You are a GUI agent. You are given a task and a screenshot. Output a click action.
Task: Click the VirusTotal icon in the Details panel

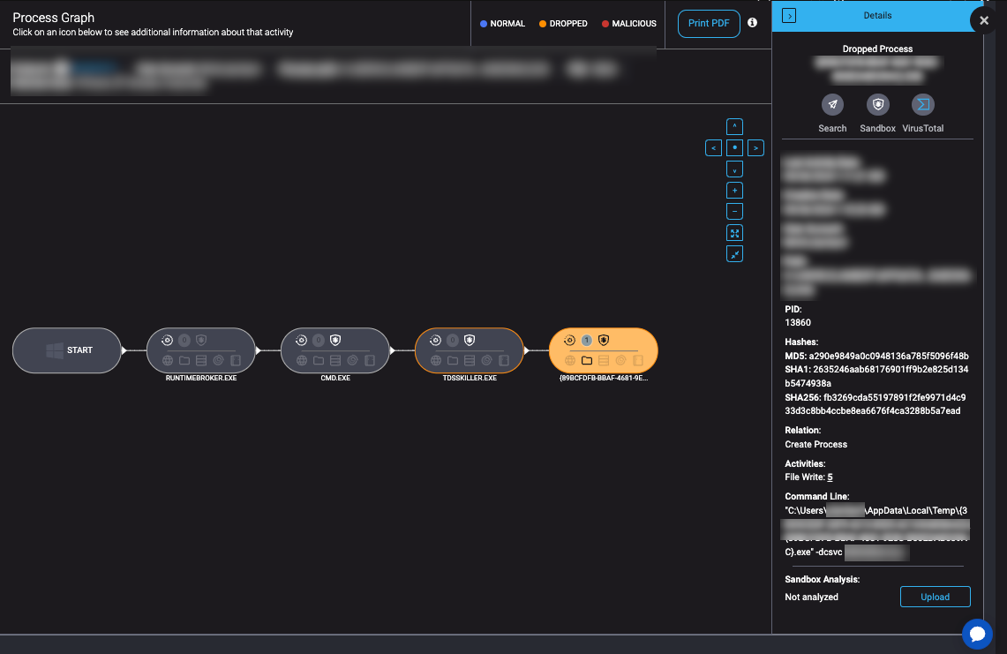[x=922, y=105]
